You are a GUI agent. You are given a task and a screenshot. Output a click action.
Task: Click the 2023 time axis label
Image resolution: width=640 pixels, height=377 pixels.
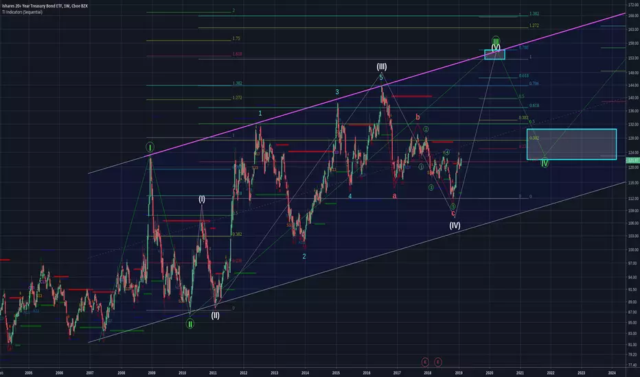click(581, 373)
